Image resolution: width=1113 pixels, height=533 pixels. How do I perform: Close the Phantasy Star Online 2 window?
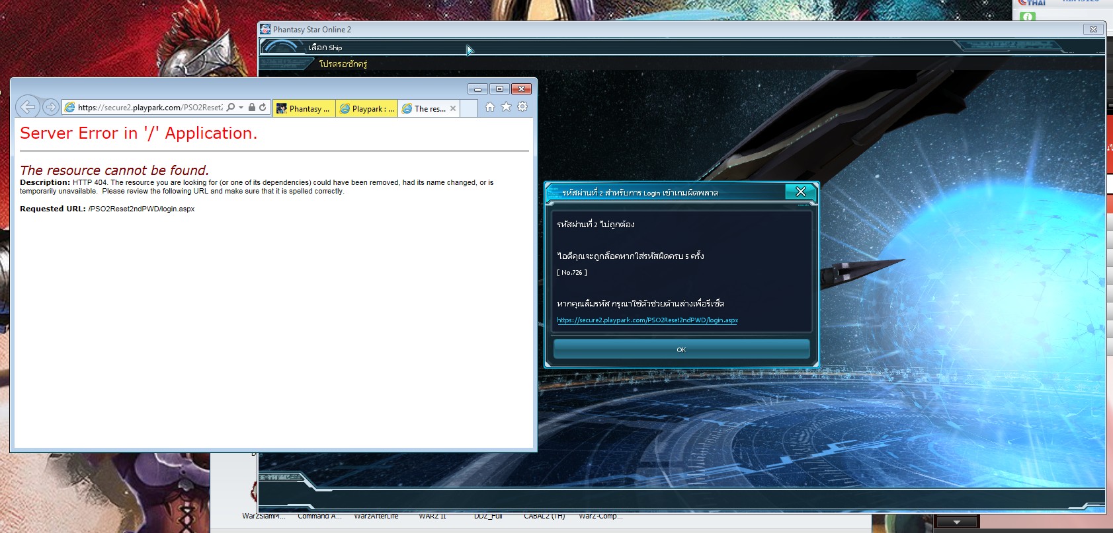[1093, 30]
